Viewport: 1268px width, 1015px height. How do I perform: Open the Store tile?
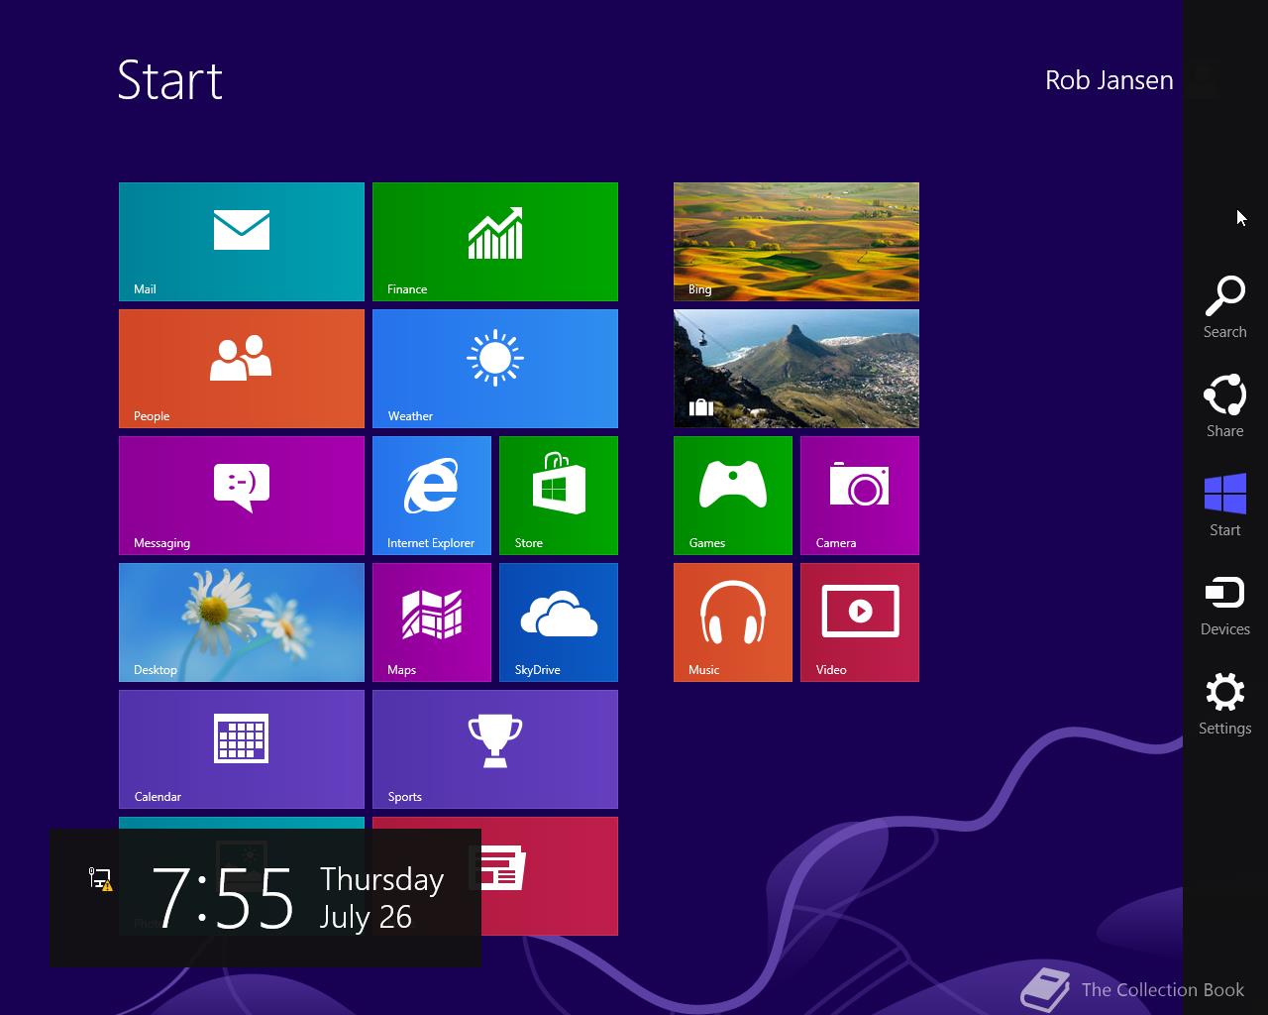559,496
